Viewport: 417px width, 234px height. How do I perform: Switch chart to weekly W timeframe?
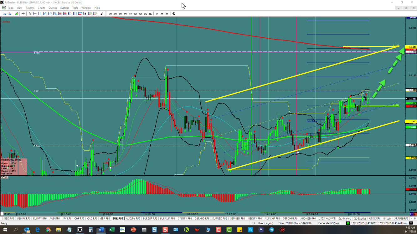pos(162,14)
